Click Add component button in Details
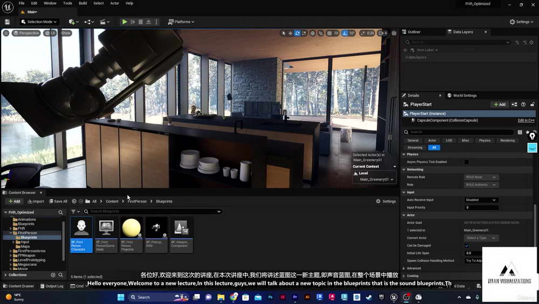Viewport: 539px width, 304px height. click(500, 104)
